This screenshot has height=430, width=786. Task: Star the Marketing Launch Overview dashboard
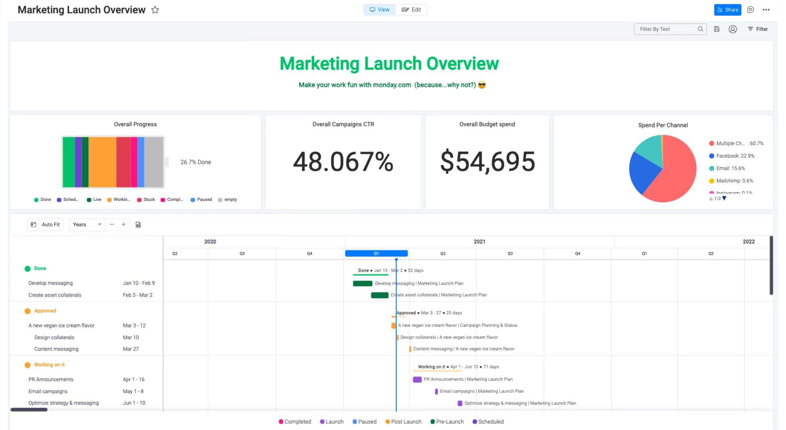[x=155, y=10]
